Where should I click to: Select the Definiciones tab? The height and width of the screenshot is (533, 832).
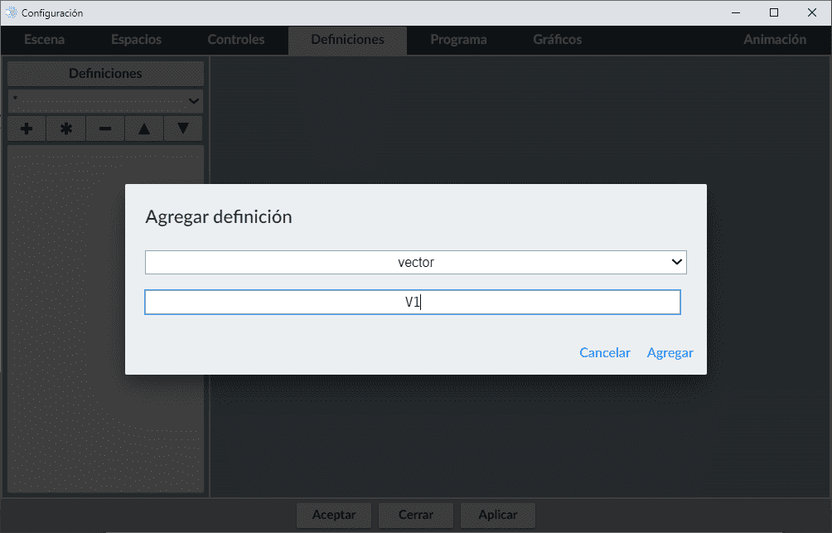347,40
